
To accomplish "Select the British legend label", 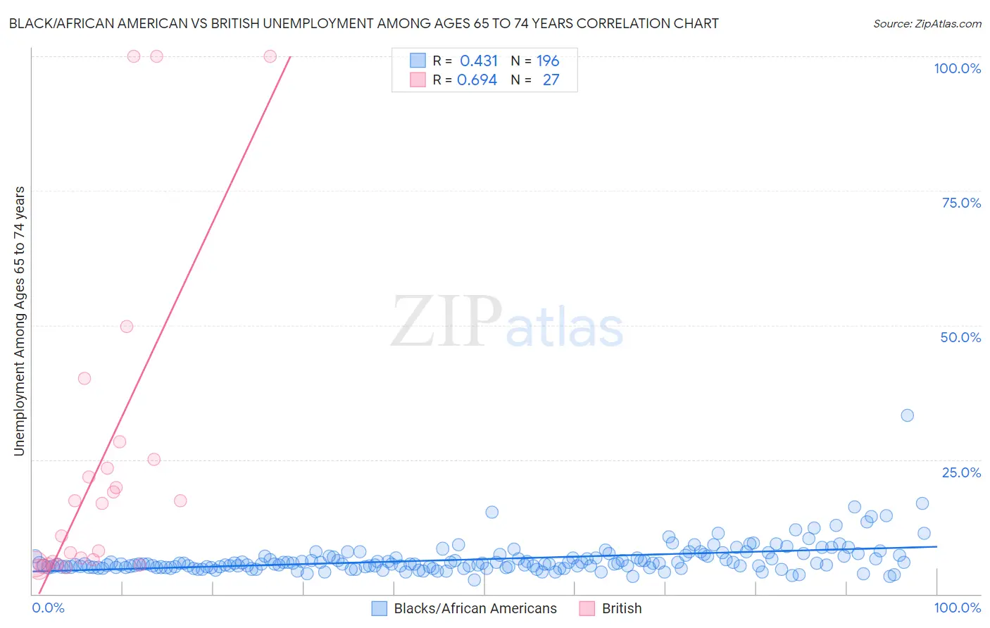I will tap(622, 608).
